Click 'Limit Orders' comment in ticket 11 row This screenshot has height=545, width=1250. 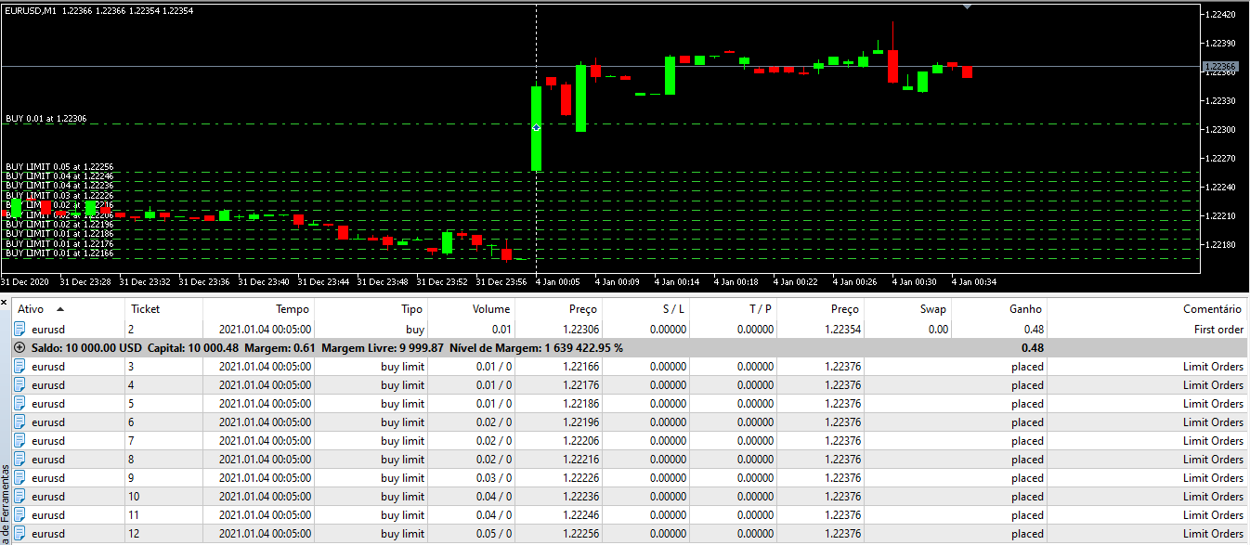pos(1213,514)
